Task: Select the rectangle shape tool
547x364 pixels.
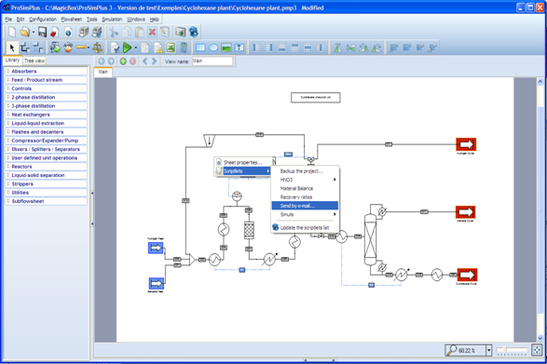Action: point(200,47)
